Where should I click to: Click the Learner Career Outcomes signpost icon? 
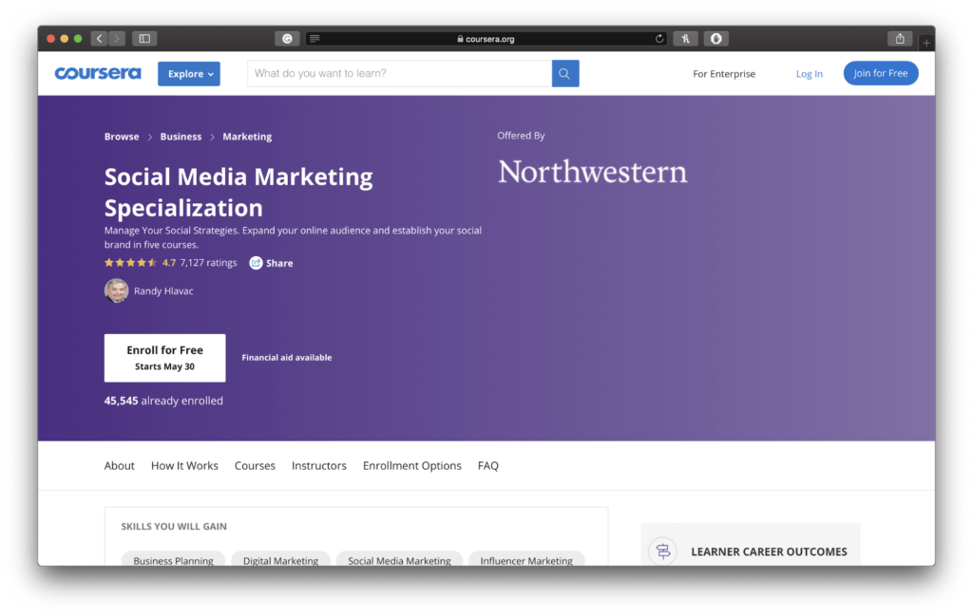662,551
